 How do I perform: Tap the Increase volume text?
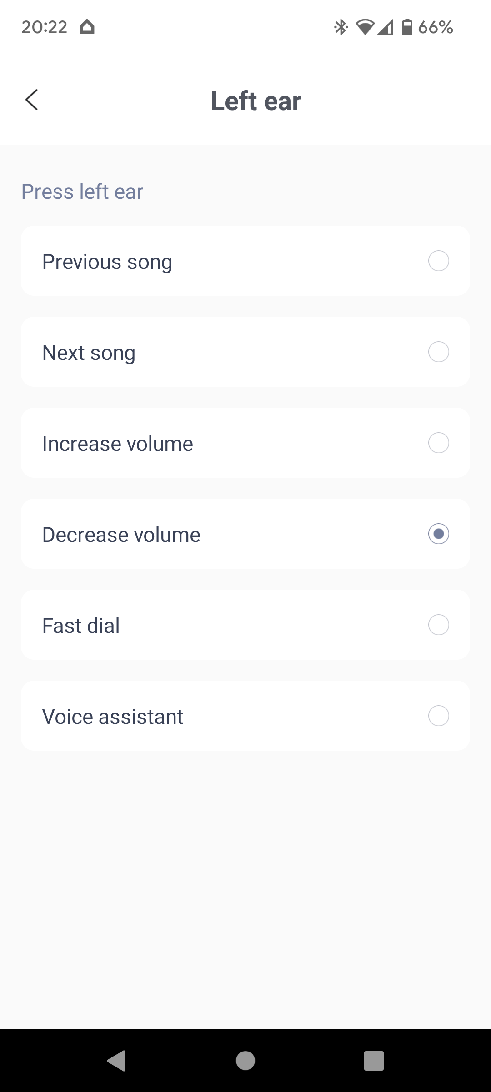(x=118, y=444)
